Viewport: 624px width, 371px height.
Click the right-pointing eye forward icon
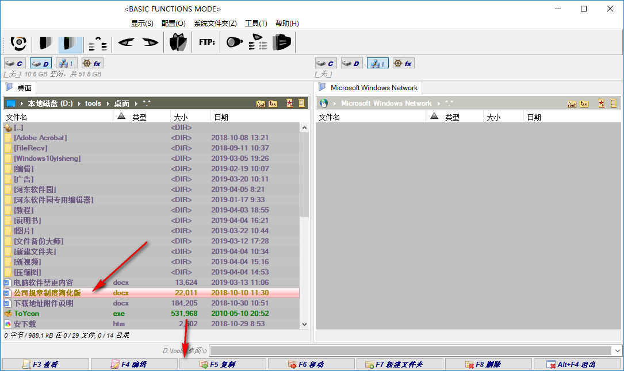(150, 42)
